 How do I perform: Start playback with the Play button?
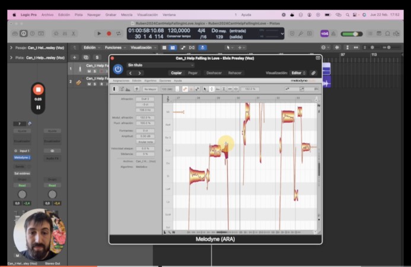point(99,34)
